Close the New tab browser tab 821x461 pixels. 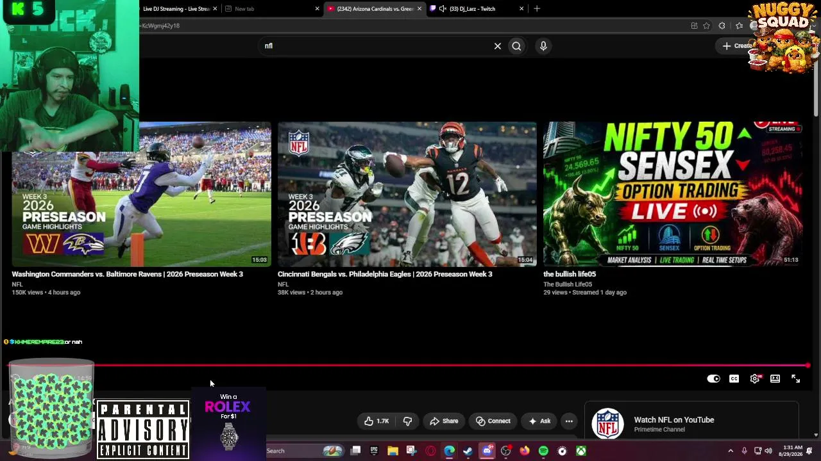pyautogui.click(x=317, y=9)
